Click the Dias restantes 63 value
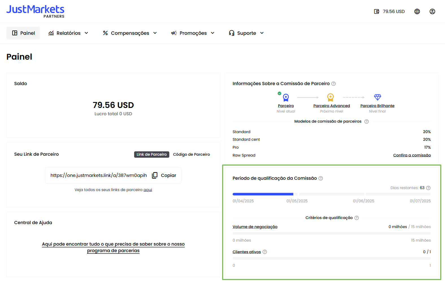The height and width of the screenshot is (286, 445). pyautogui.click(x=422, y=188)
